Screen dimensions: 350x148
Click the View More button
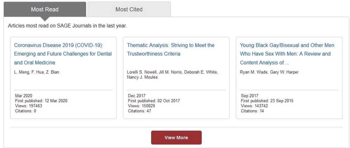point(176,138)
